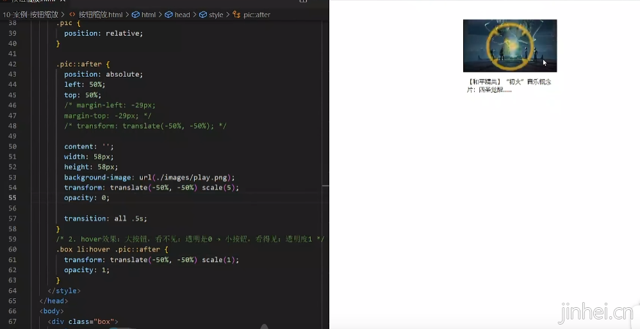The height and width of the screenshot is (329, 640).
Task: Click the closing </head> tag
Action: click(x=54, y=301)
